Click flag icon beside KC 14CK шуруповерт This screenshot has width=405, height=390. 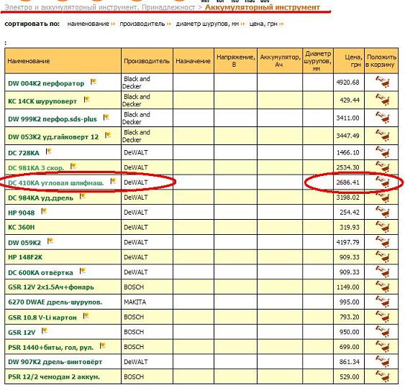click(x=87, y=100)
